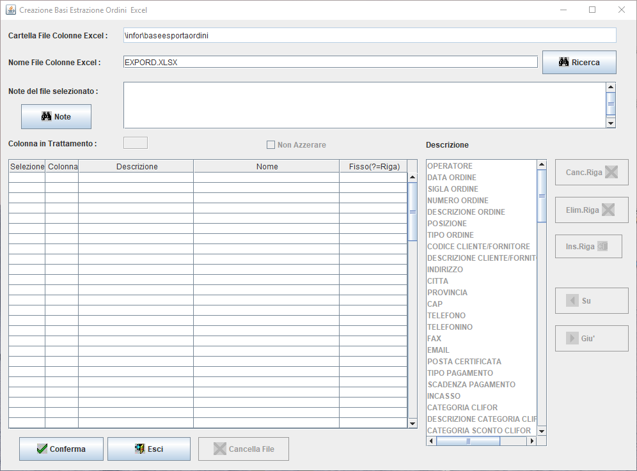Click the Fisso(?=Riga) column header
This screenshot has width=637, height=471.
point(374,166)
